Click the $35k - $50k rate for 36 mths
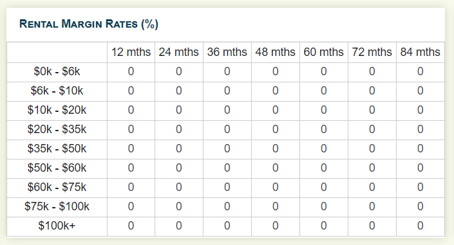 tap(227, 149)
